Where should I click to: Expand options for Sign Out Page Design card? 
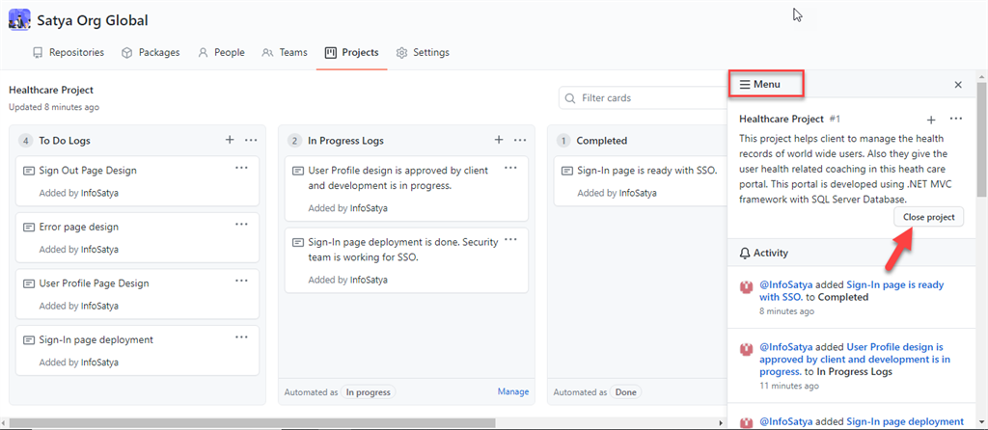[242, 168]
